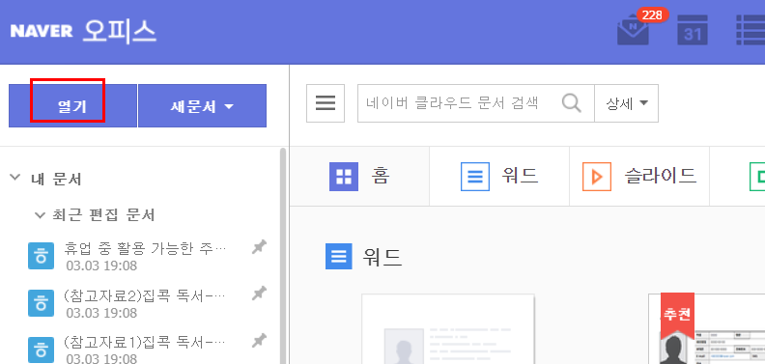Click the NAVER logo

[42, 31]
